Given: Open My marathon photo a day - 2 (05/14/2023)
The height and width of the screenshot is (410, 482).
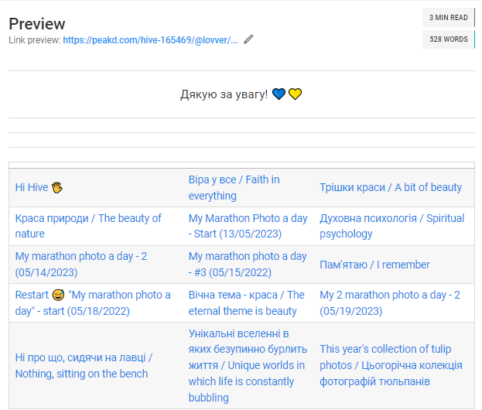Looking at the screenshot, I should click(x=81, y=265).
